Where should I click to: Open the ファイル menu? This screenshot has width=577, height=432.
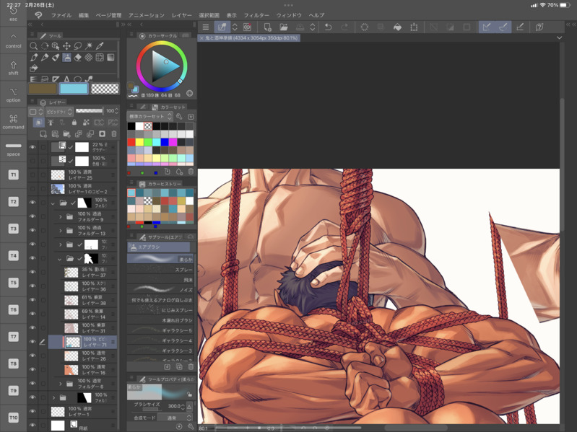[61, 15]
